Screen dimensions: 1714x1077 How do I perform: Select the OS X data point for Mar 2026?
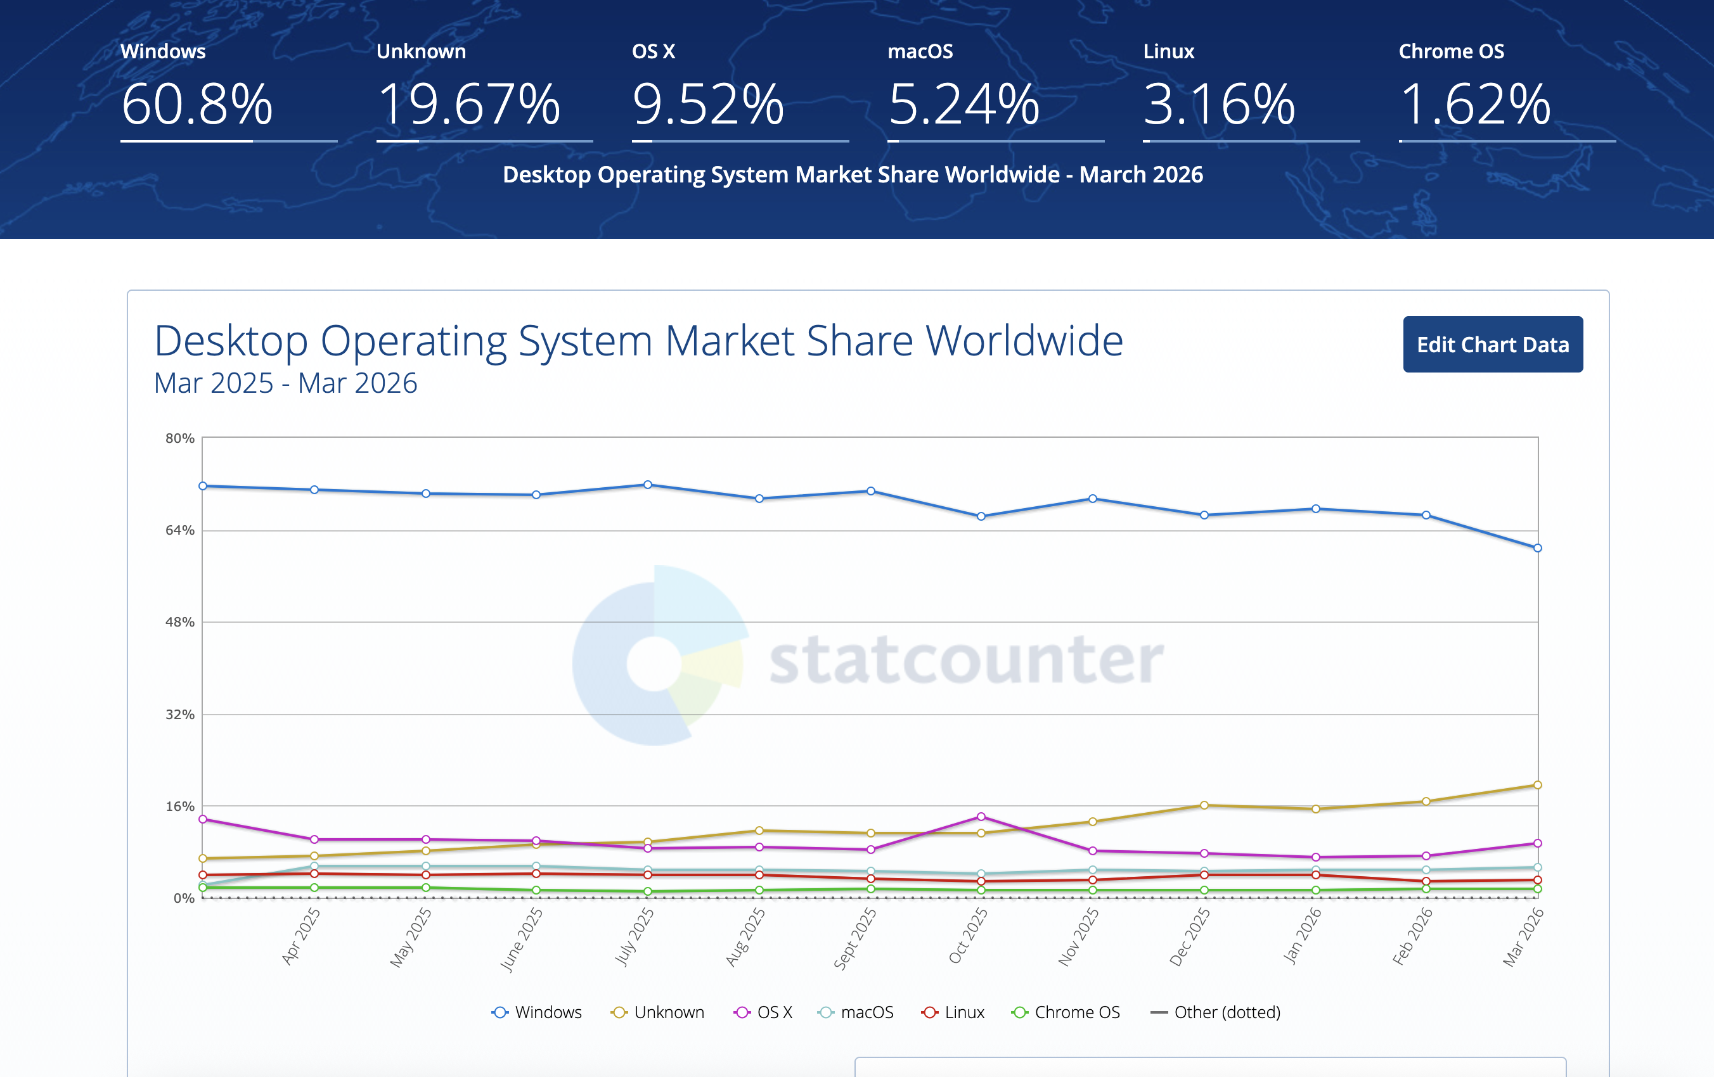1538,843
